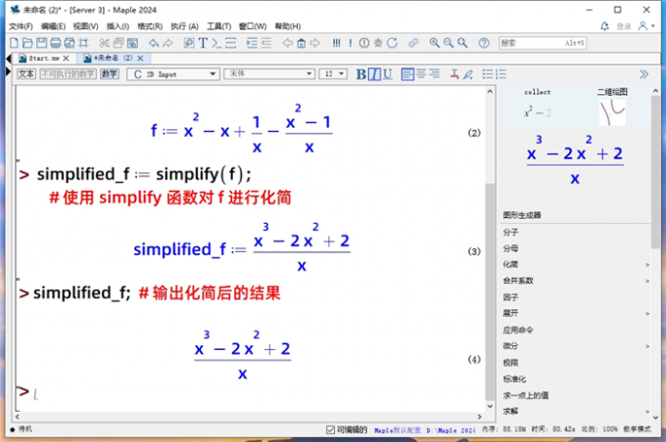Toggle italic text formatting
Image resolution: width=666 pixels, height=442 pixels.
point(374,74)
